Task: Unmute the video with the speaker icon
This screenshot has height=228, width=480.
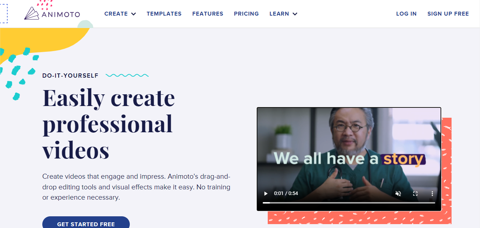Action: click(398, 194)
